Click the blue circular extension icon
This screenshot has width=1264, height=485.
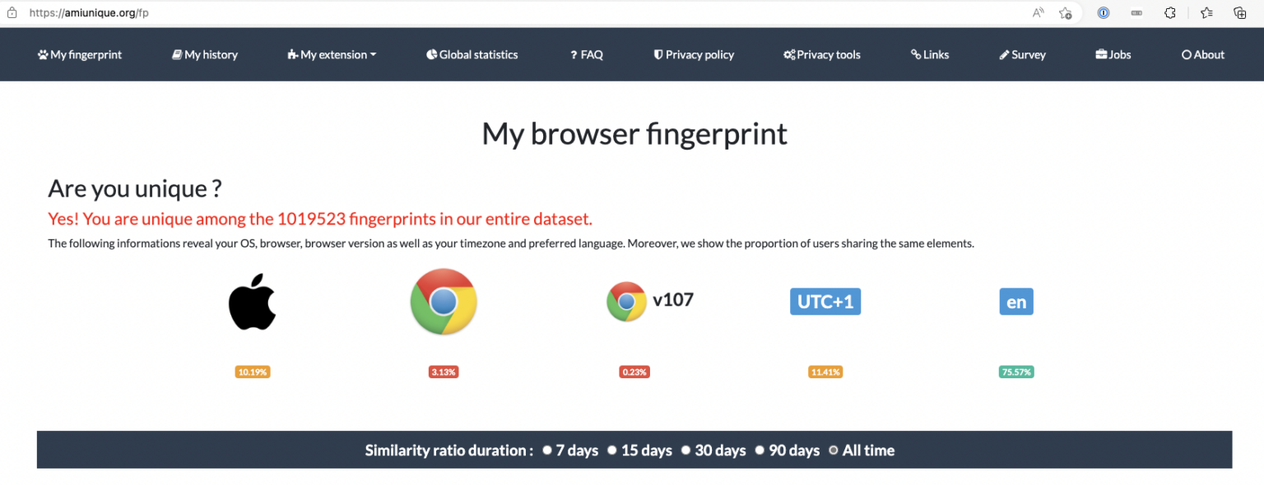(1103, 12)
